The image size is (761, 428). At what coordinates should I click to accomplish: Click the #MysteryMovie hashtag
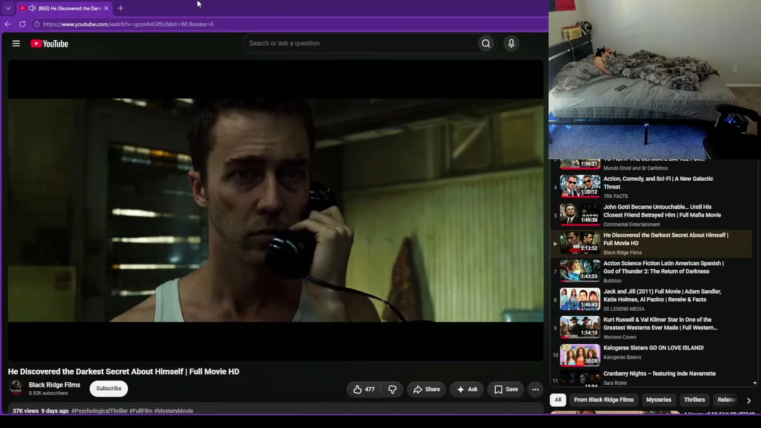tap(174, 411)
